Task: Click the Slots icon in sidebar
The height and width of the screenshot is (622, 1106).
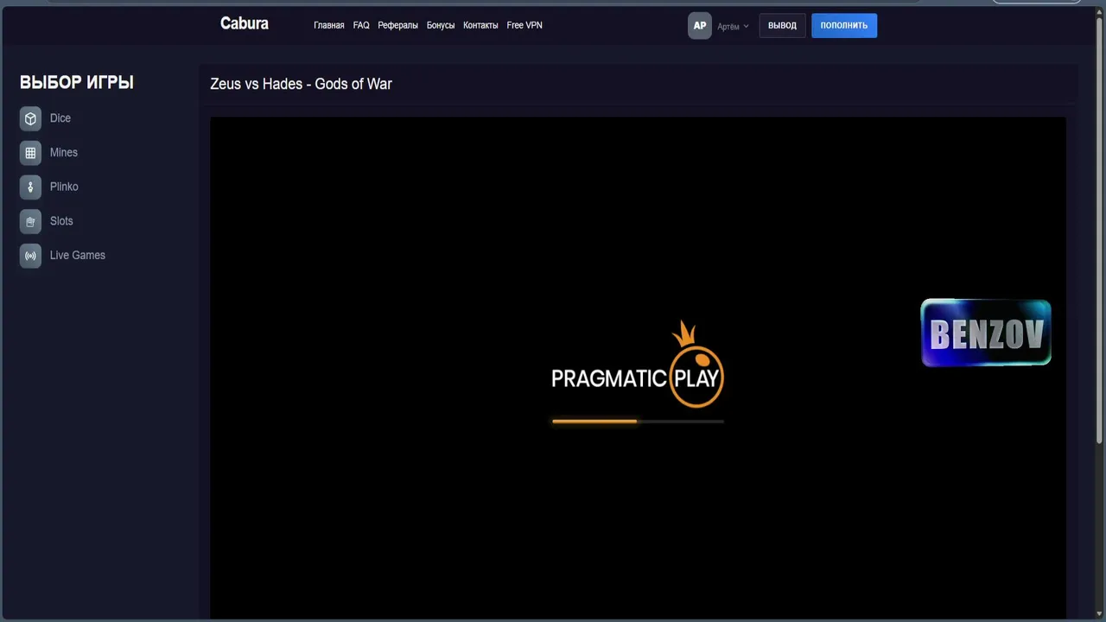Action: 30,221
